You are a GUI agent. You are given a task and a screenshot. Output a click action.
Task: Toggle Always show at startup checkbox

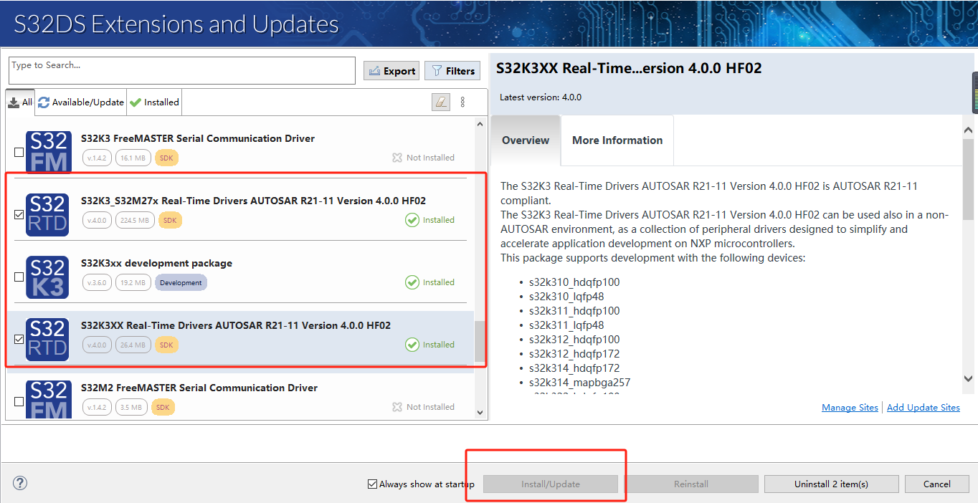(372, 484)
